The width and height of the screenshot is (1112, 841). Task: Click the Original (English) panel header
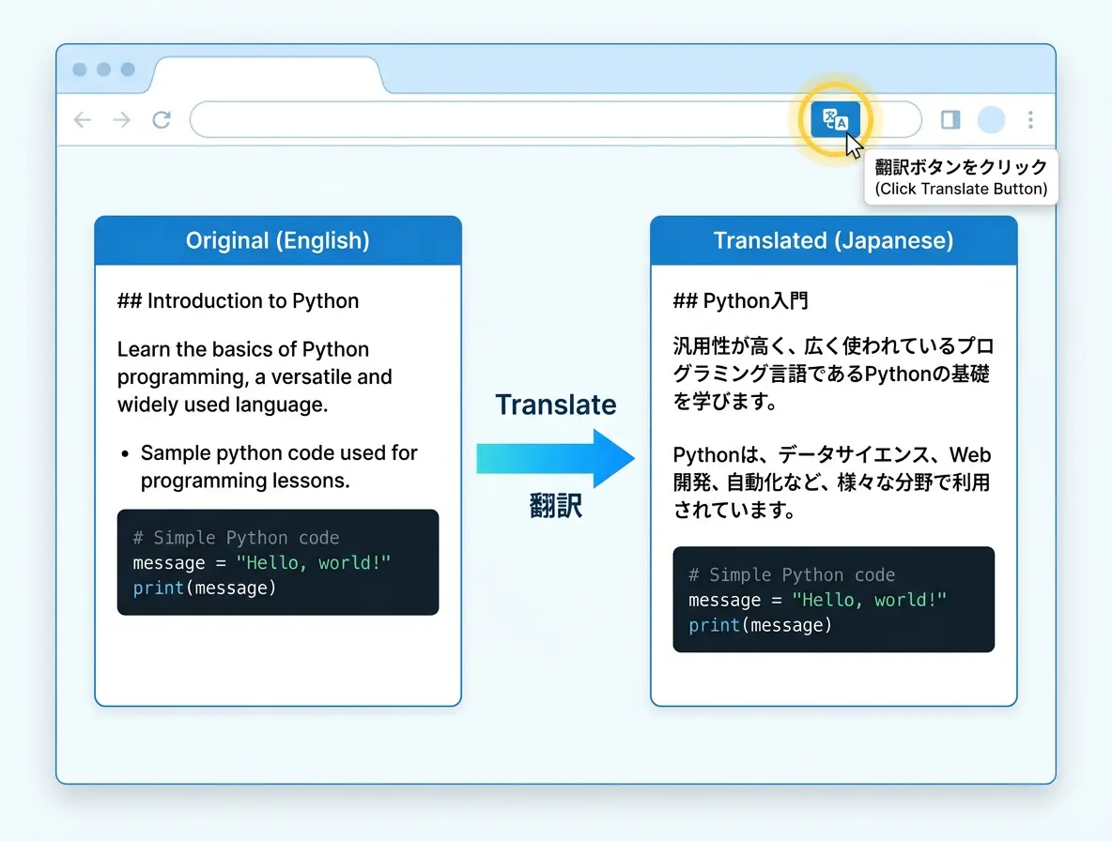[x=278, y=240]
